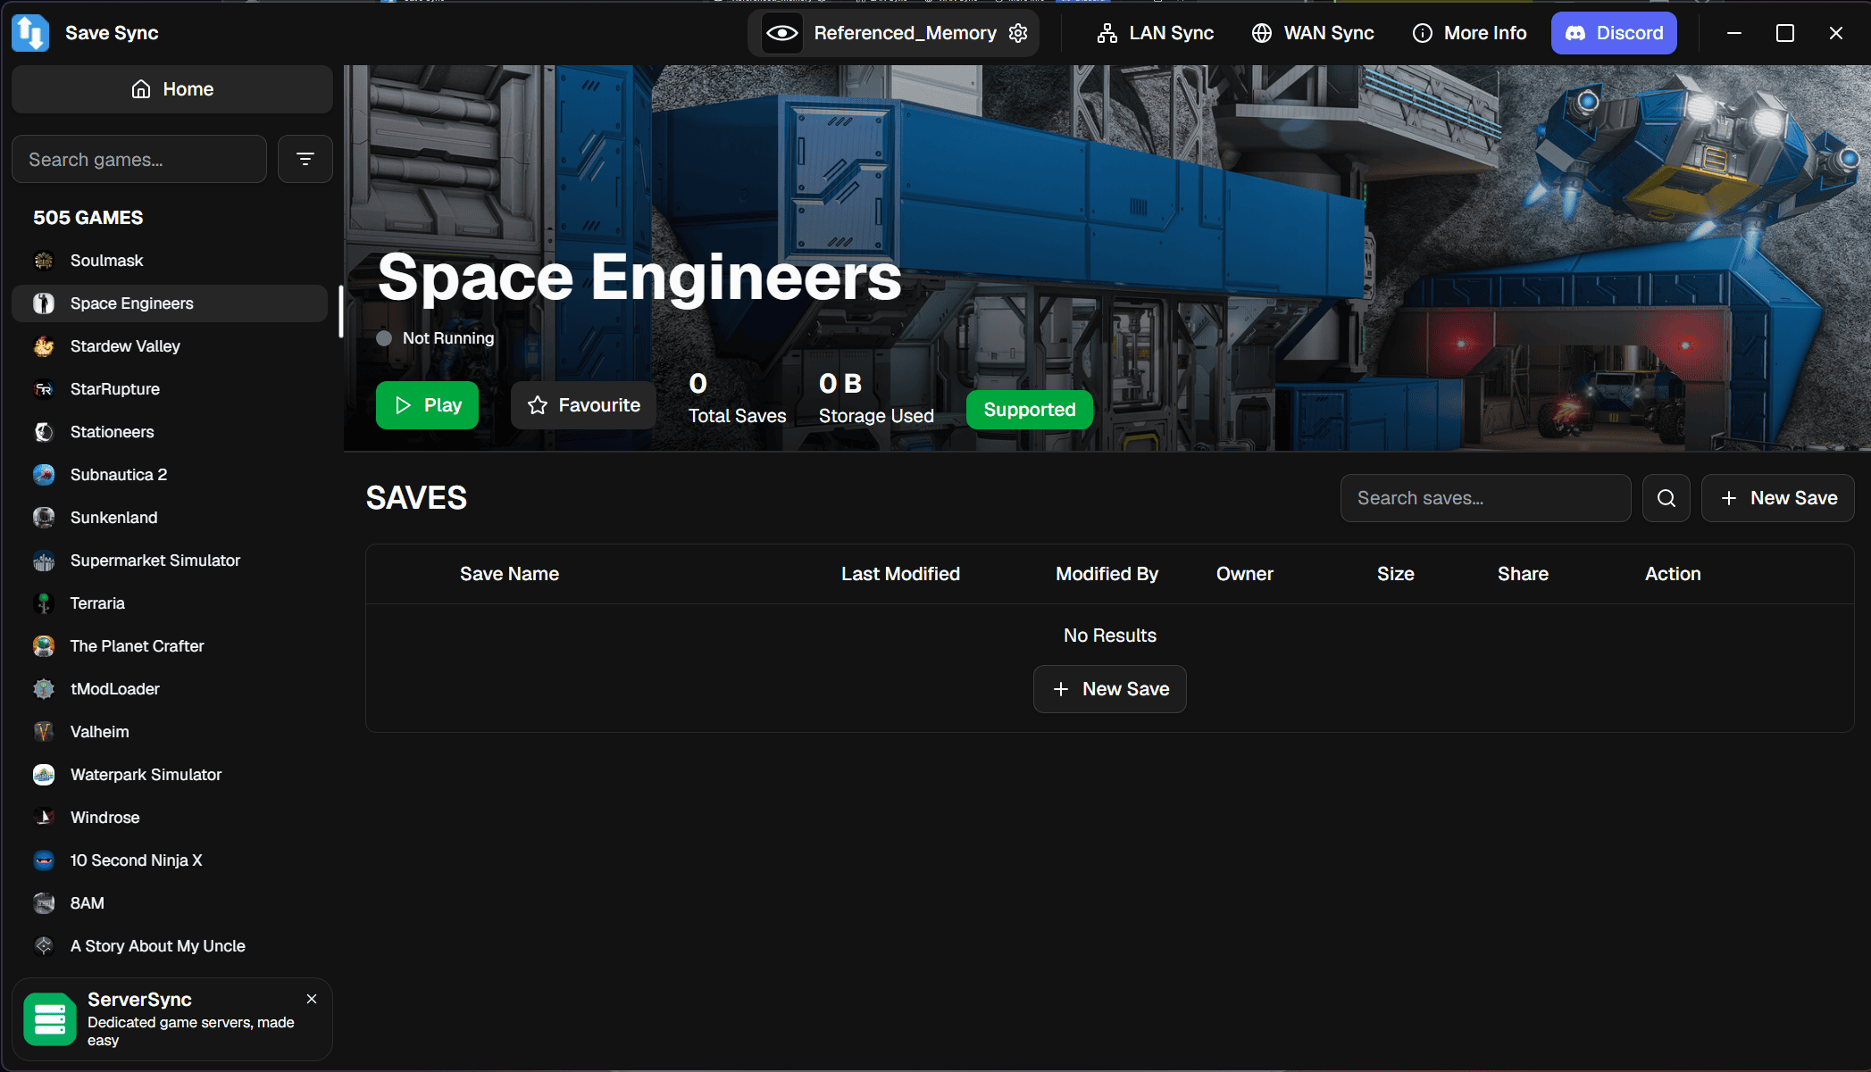Select Supermarket Simulator game icon
The image size is (1871, 1072).
coord(44,561)
